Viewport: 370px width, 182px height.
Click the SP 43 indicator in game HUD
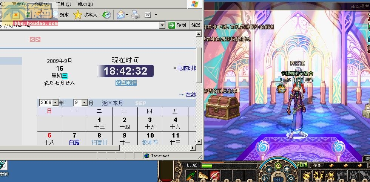[279, 179]
